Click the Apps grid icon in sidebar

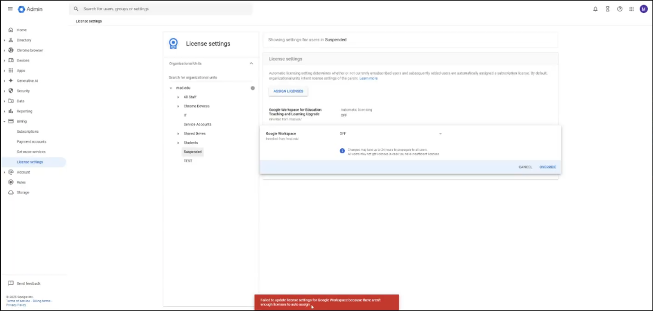point(11,71)
